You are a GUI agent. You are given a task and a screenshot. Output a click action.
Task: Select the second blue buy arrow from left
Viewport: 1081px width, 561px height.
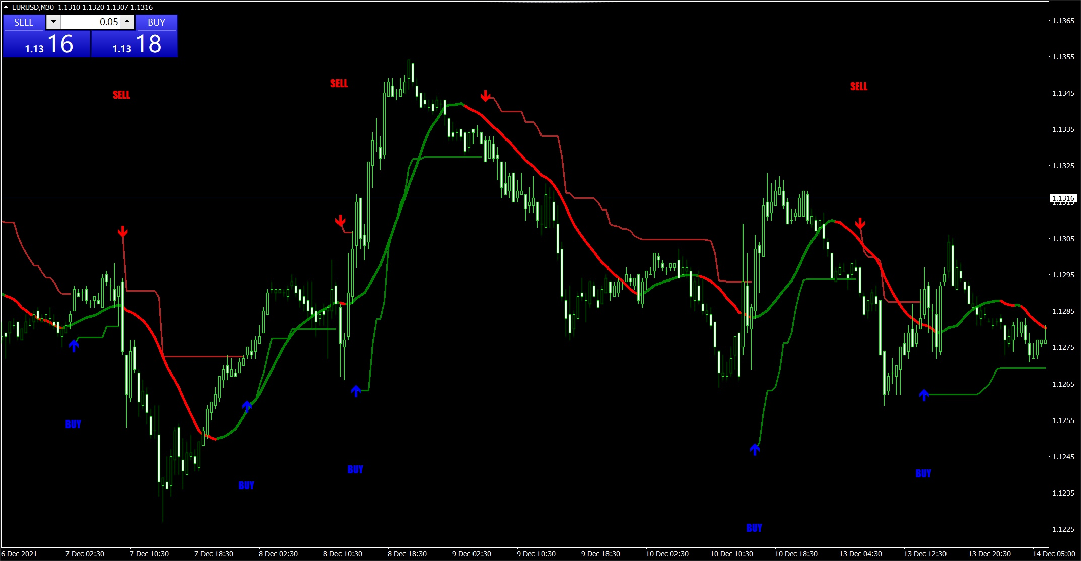point(246,406)
